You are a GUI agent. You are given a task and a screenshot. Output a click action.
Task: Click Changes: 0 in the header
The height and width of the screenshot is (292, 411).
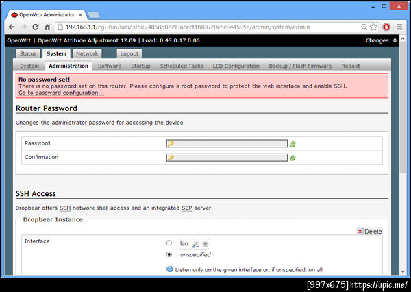381,40
